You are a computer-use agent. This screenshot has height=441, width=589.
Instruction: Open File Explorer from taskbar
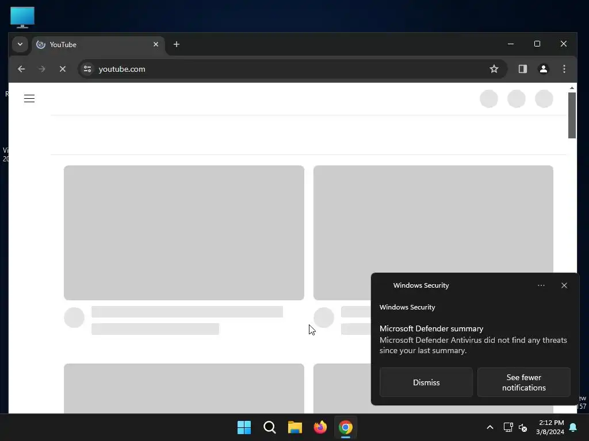295,427
